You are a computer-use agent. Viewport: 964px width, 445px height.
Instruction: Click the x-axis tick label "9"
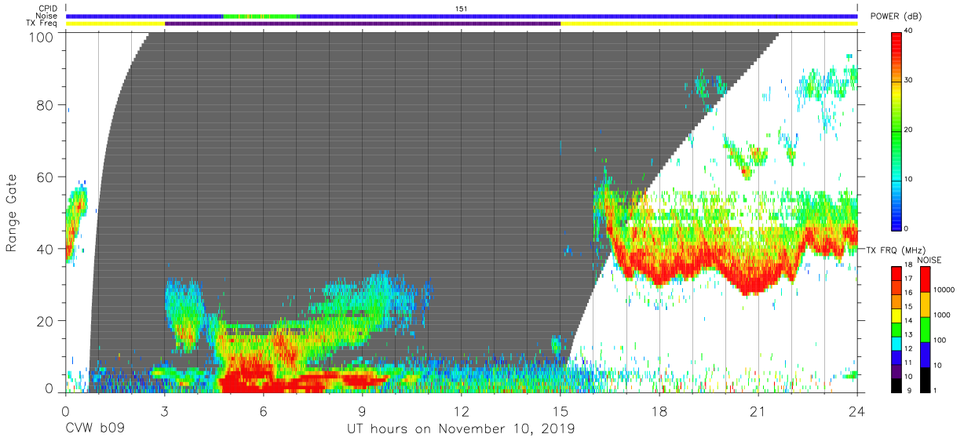[x=362, y=412]
